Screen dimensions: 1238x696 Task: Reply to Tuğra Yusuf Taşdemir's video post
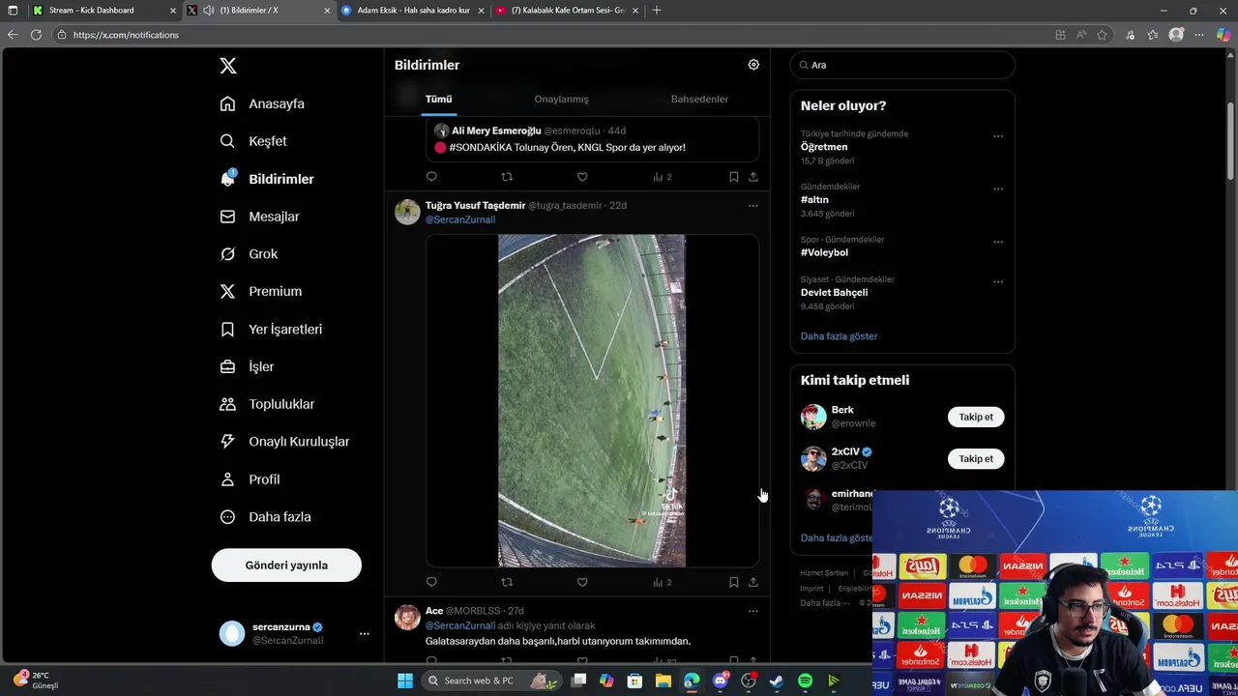pyautogui.click(x=431, y=582)
